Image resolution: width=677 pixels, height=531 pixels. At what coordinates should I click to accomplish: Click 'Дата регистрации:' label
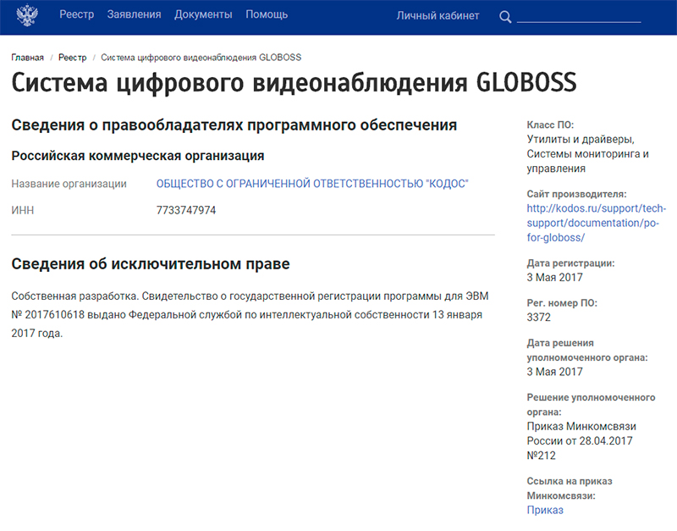570,263
